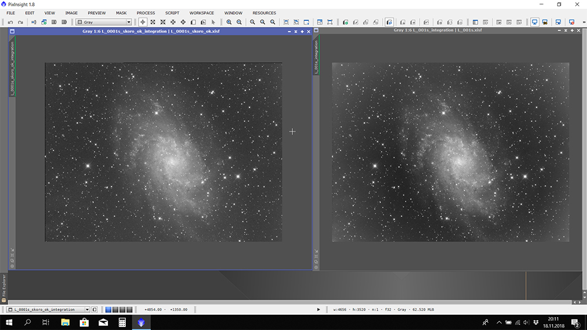Open the PROCESS menu
Screen dimensions: 587x330
coord(146,13)
